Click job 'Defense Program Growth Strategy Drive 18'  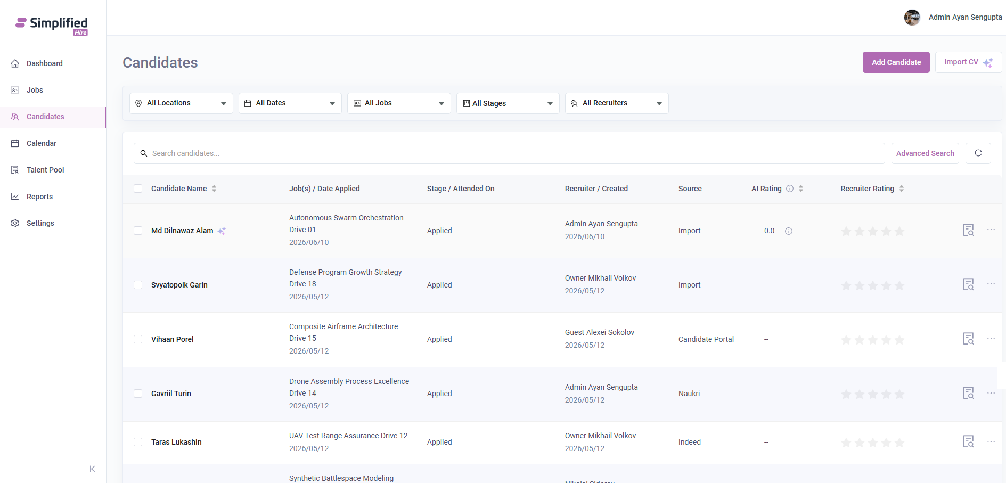(x=346, y=278)
